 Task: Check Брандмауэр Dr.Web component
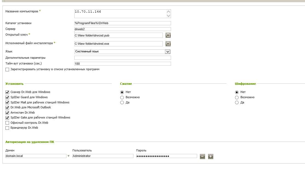[x=7, y=128]
